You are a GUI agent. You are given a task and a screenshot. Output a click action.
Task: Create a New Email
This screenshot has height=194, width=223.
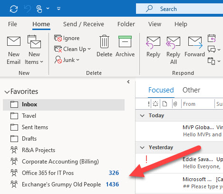coord(14,50)
